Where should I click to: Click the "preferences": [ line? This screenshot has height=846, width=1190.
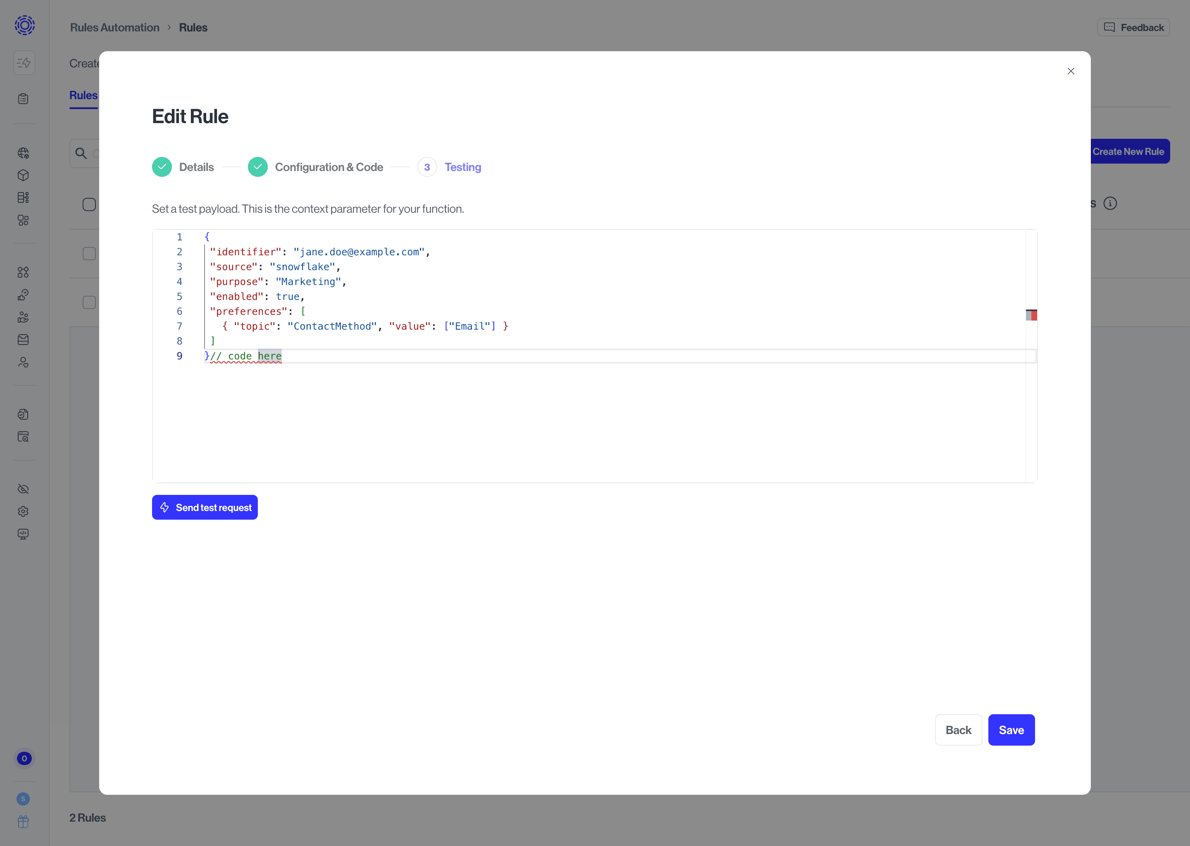click(x=258, y=311)
